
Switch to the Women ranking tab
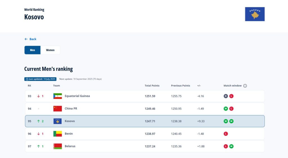50,50
